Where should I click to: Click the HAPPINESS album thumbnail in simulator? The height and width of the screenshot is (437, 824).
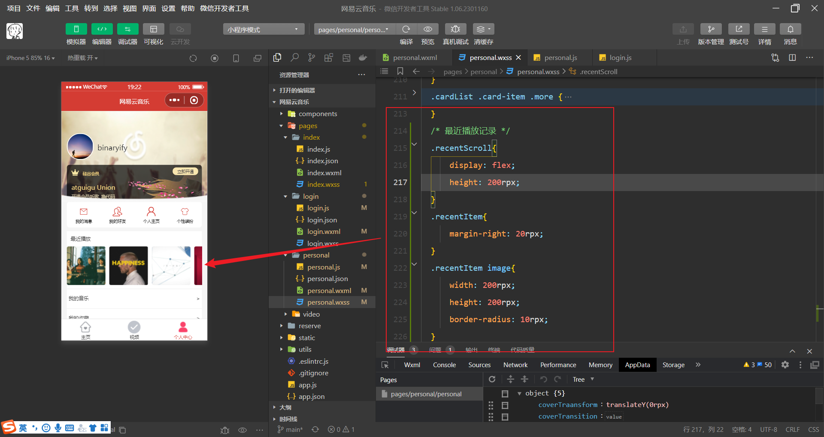[x=128, y=266]
